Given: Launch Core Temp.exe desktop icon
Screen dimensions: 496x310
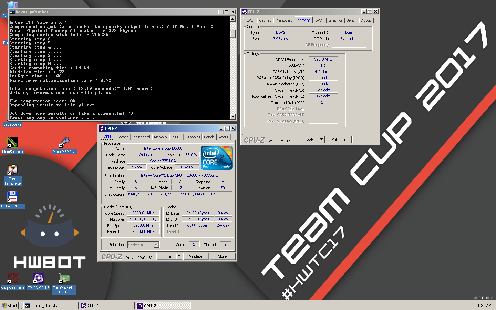Looking at the screenshot, I should [13, 169].
